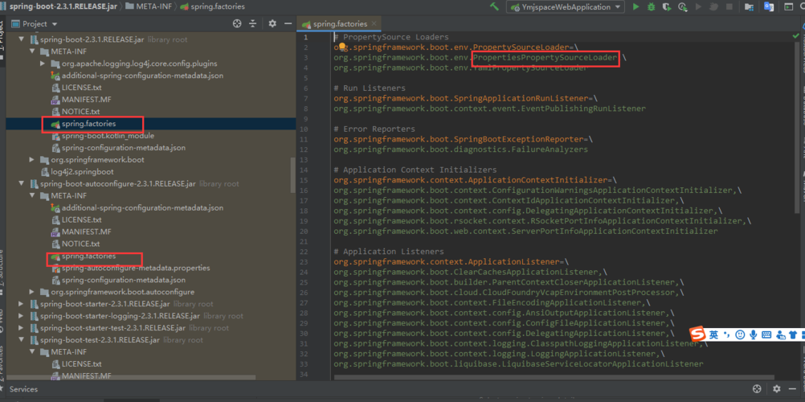Viewport: 805px width, 402px height.
Task: Open the Sogou emoji smiley icon
Action: click(x=739, y=334)
